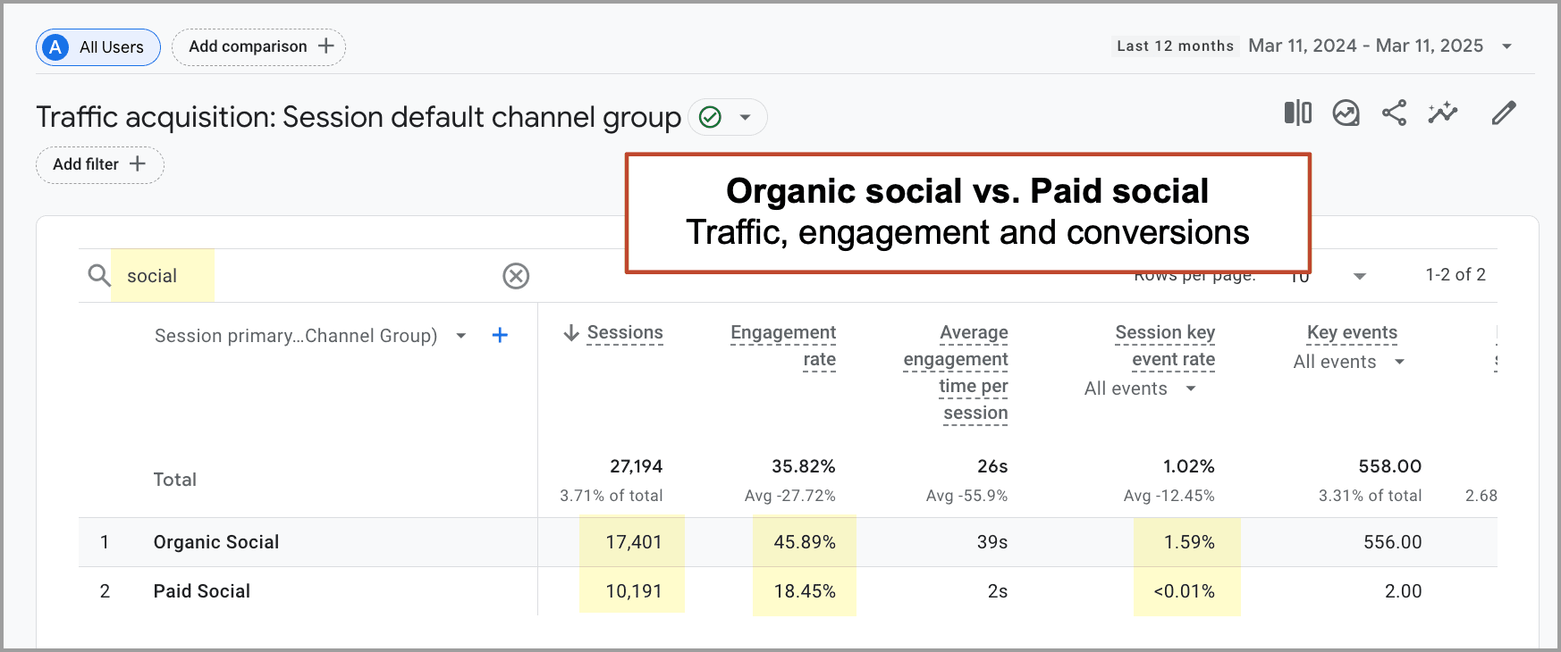Image resolution: width=1561 pixels, height=652 pixels.
Task: Click the Engagement rate column header
Action: (783, 346)
